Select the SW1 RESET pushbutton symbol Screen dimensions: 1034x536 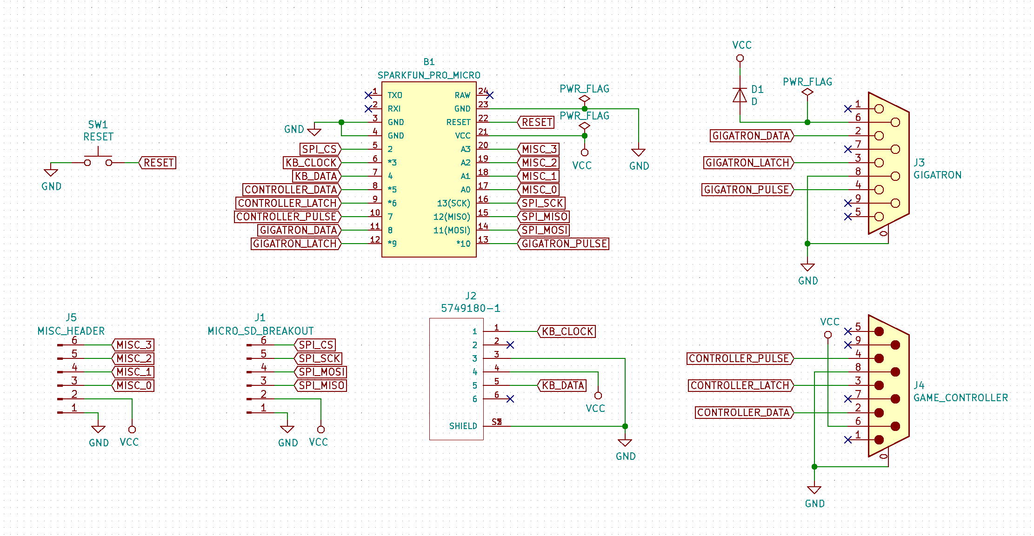pyautogui.click(x=98, y=159)
